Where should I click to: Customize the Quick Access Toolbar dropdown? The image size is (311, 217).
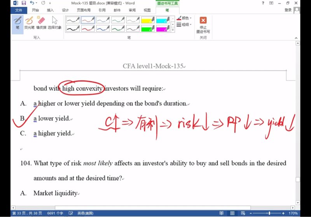tap(50, 3)
